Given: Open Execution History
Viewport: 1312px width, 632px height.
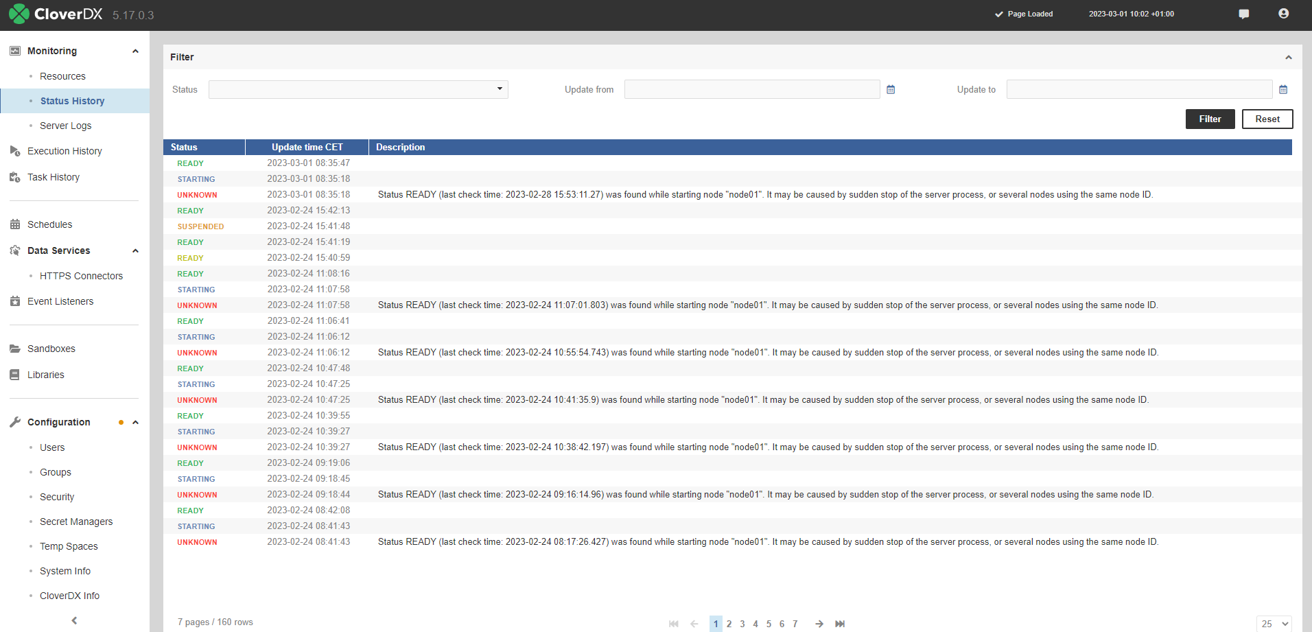Looking at the screenshot, I should click(x=65, y=151).
